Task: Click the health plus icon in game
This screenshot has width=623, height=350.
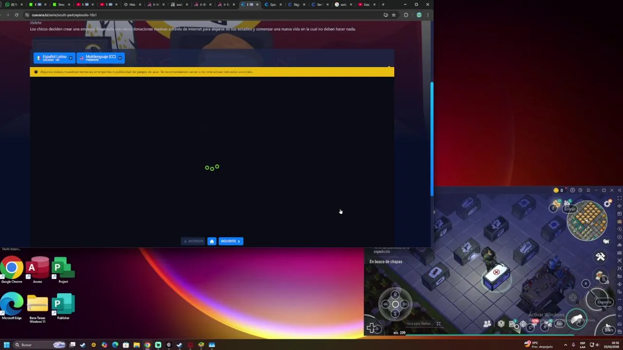Action: click(x=371, y=329)
